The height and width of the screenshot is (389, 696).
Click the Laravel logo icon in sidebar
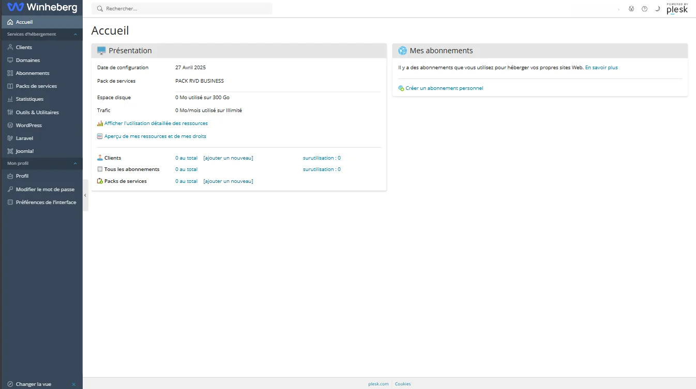coord(10,138)
